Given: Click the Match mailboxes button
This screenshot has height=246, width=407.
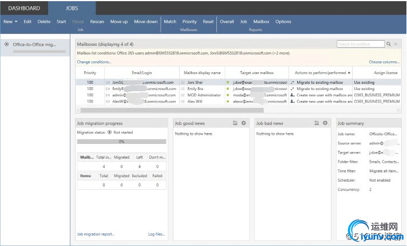Looking at the screenshot, I should 170,22.
